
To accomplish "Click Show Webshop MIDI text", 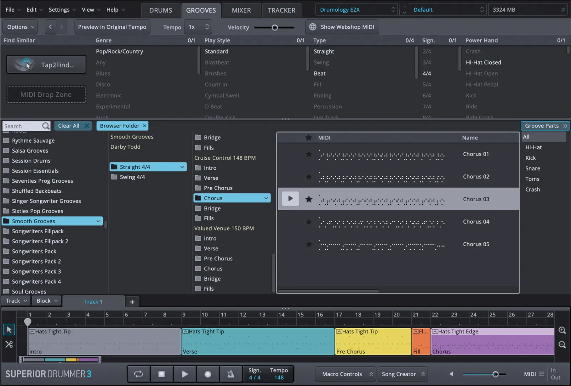I will click(x=347, y=27).
